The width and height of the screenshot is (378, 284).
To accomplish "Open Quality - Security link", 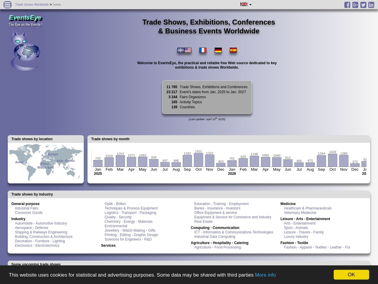I will point(118,217).
